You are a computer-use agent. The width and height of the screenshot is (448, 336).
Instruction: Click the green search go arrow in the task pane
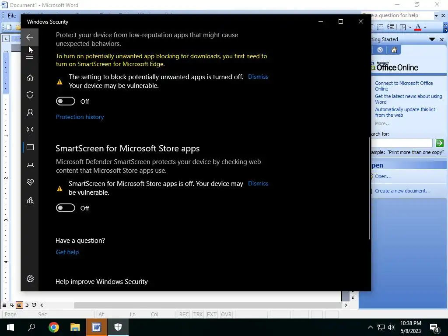pyautogui.click(x=439, y=143)
